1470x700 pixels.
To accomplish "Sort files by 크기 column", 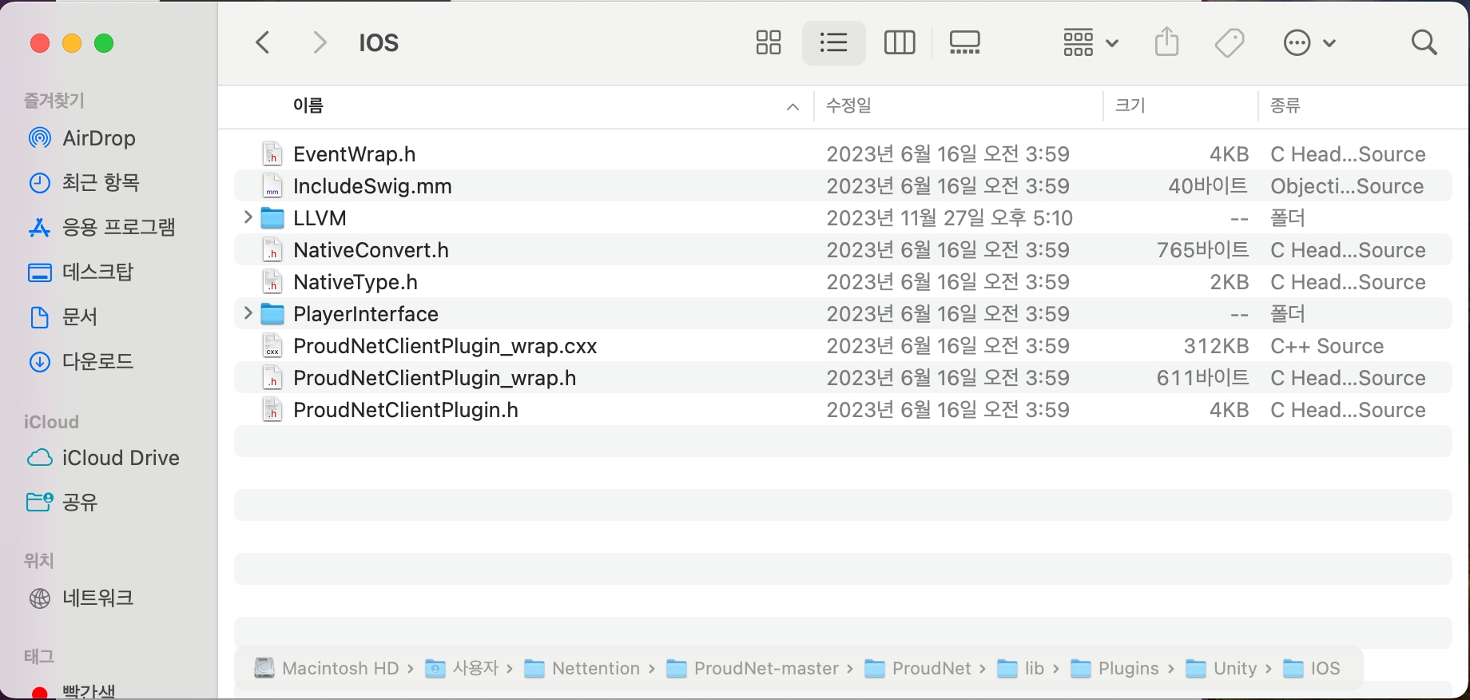I will pyautogui.click(x=1130, y=105).
